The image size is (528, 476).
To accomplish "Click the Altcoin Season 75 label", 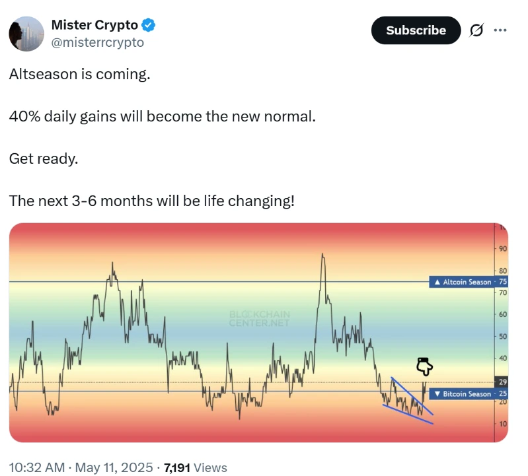I will (468, 282).
